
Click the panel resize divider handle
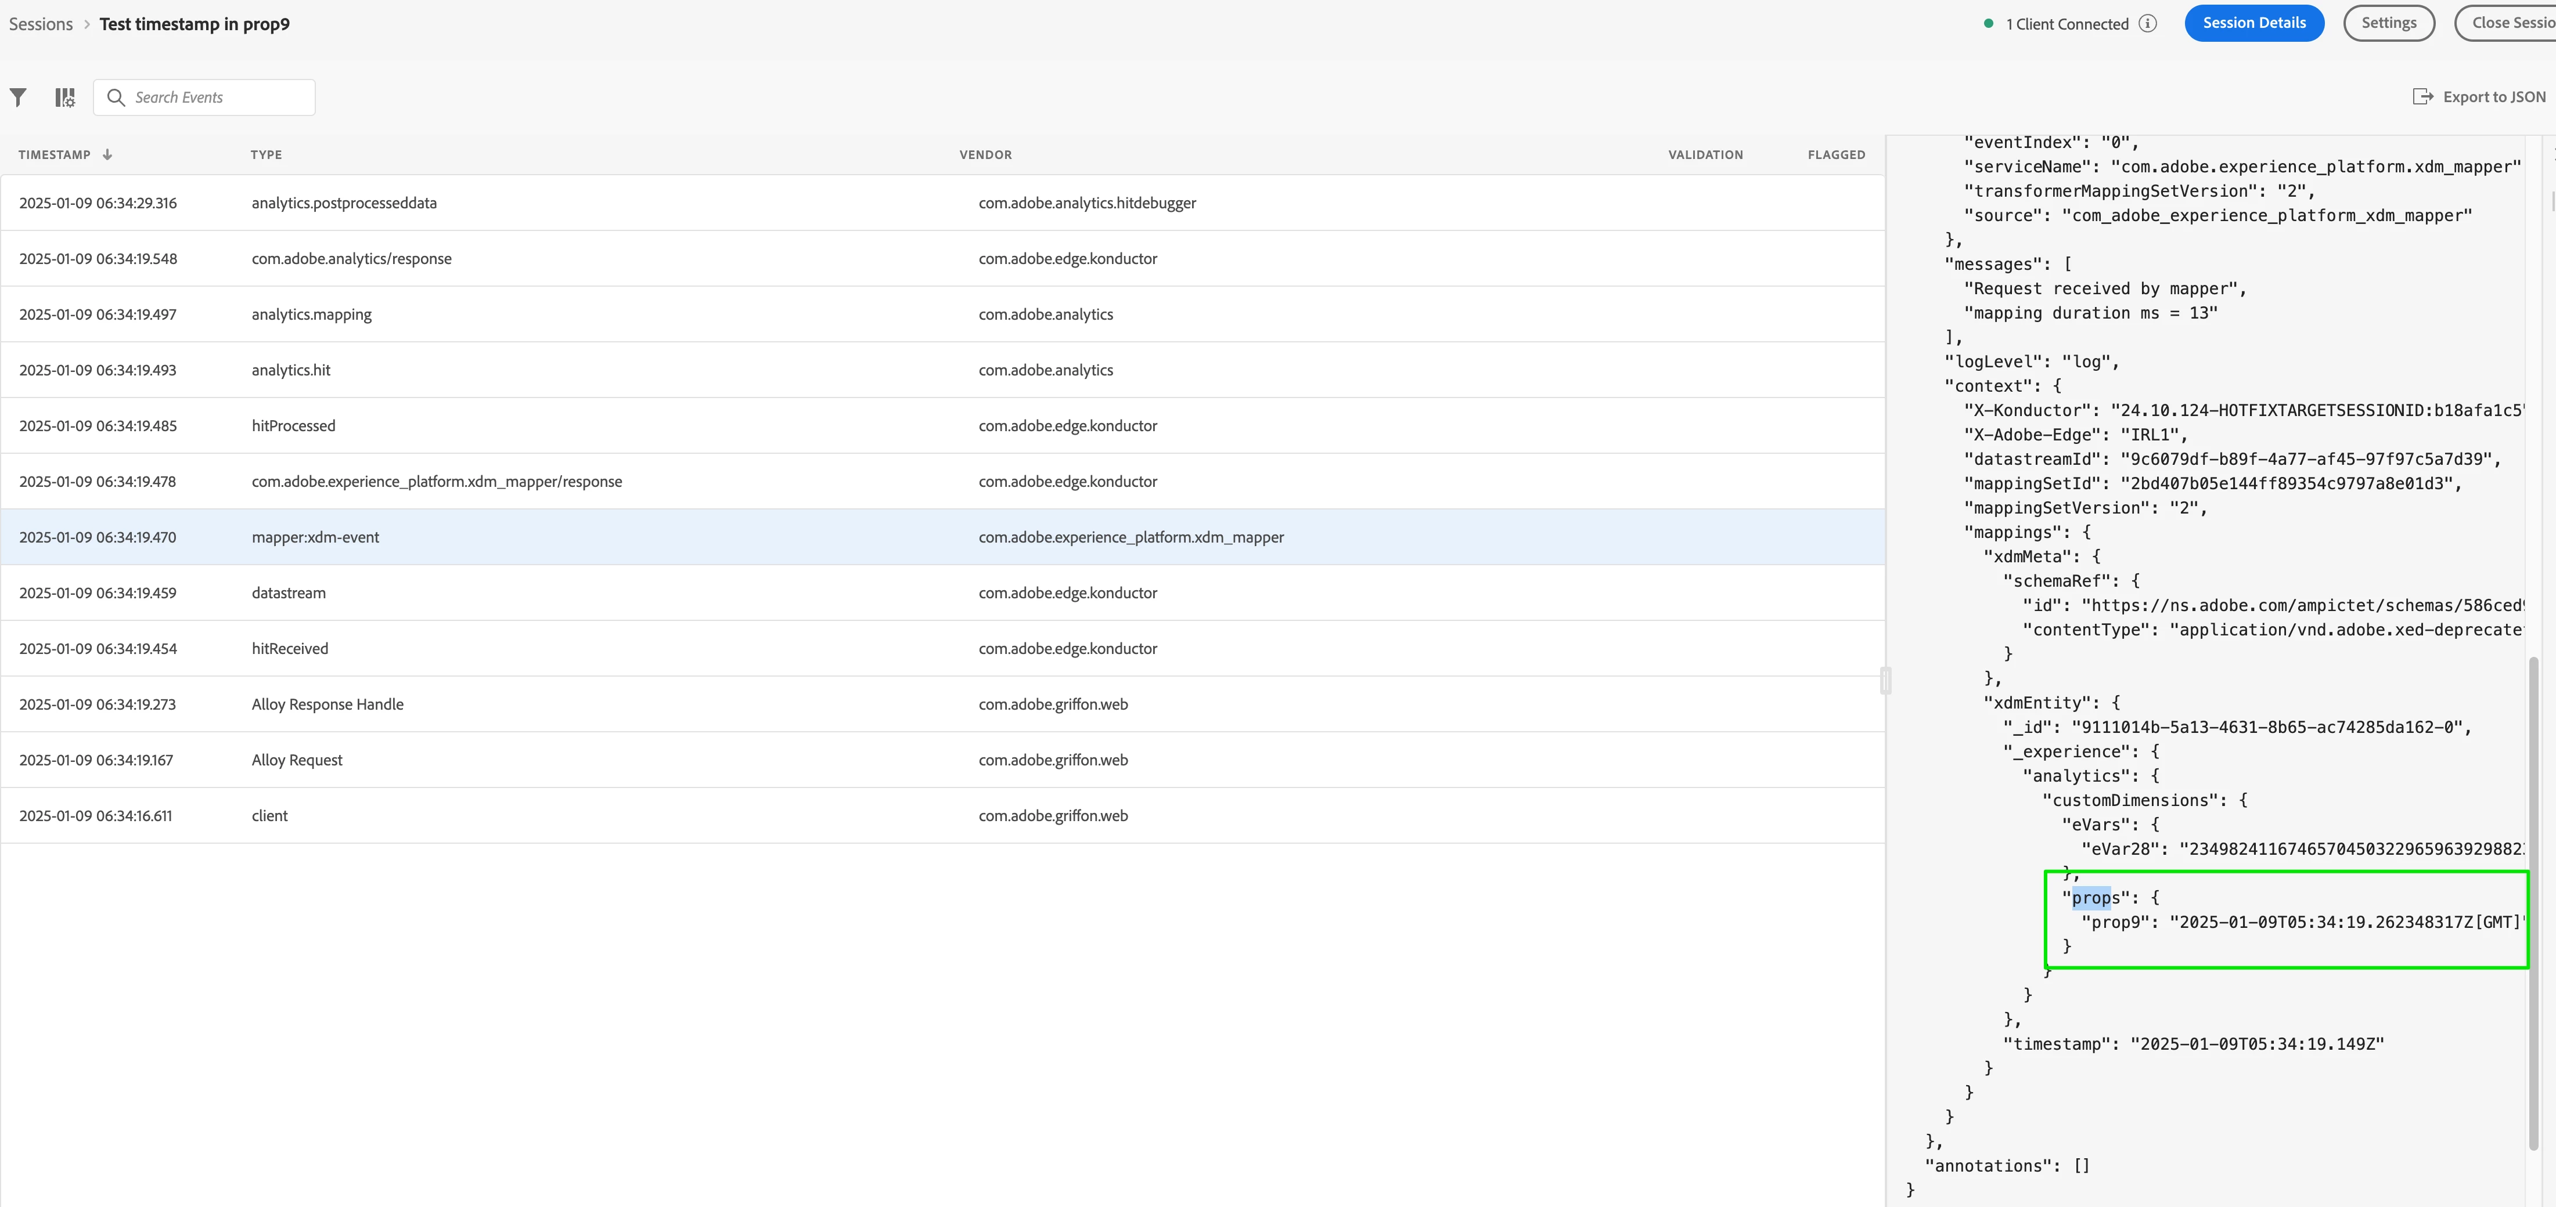[1885, 680]
